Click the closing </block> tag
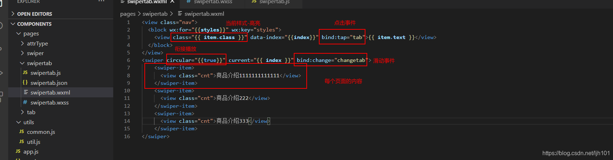613x160 pixels. 160,45
